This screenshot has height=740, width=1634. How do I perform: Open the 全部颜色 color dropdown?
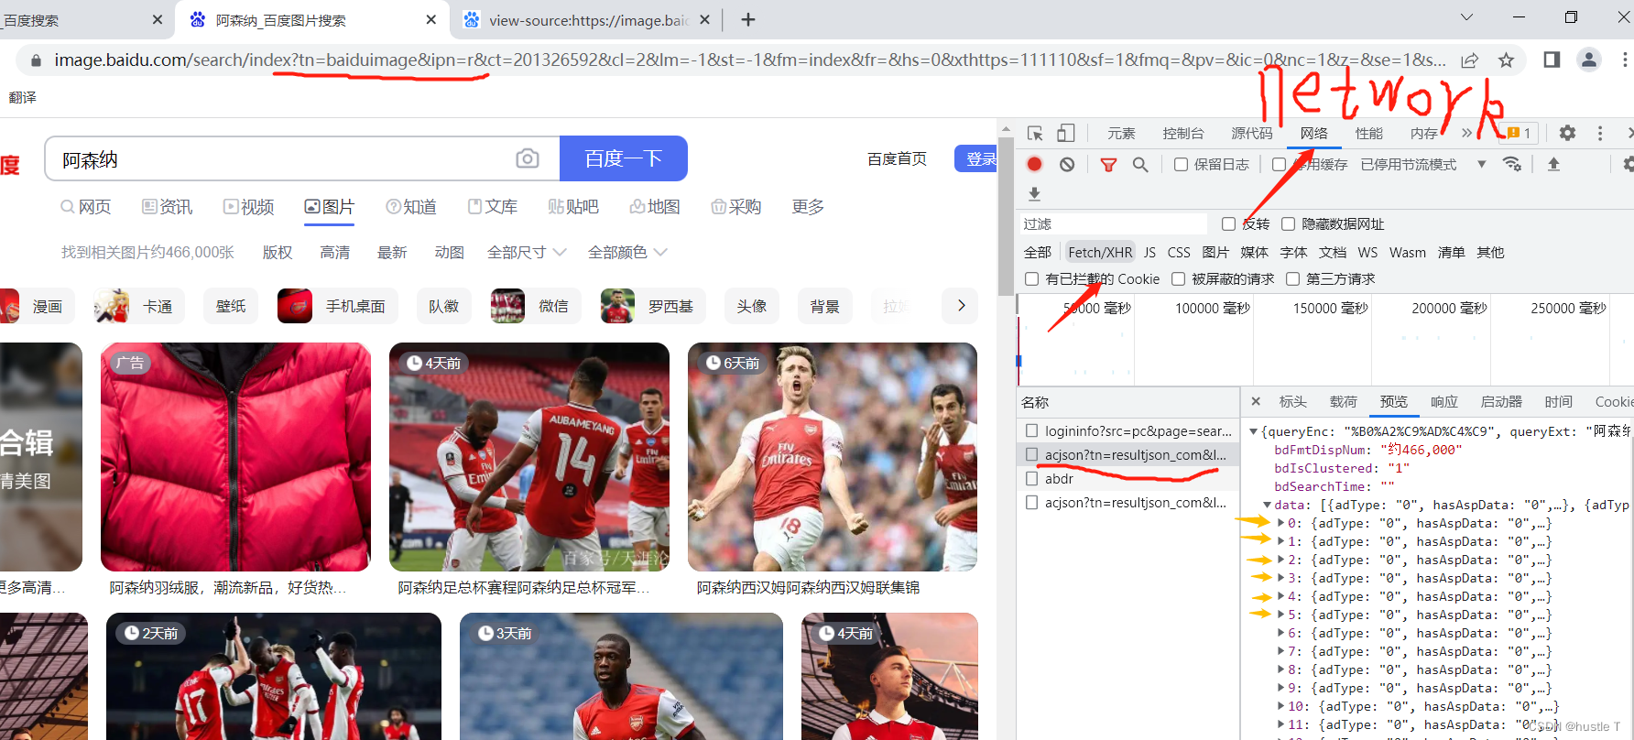pyautogui.click(x=627, y=252)
